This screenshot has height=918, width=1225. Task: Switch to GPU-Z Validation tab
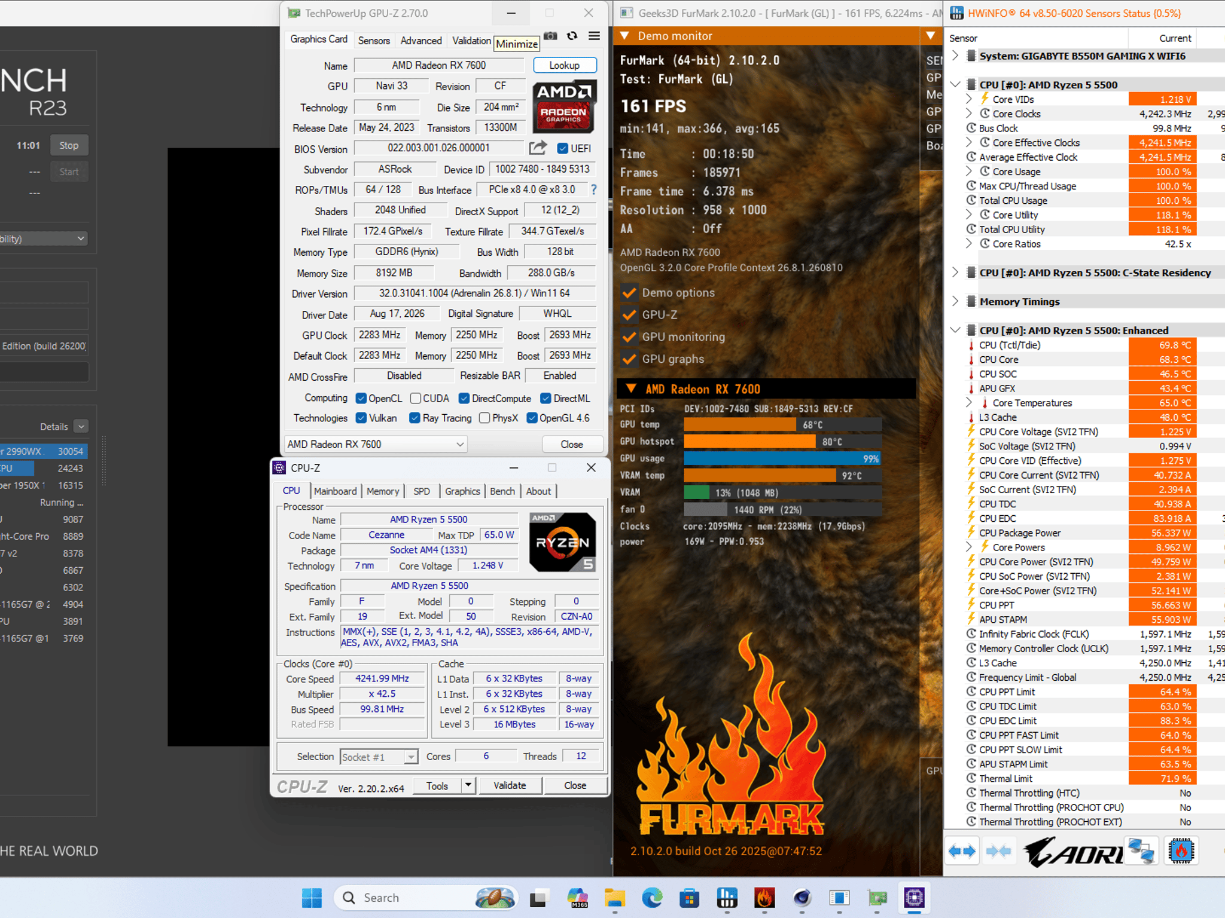point(471,40)
